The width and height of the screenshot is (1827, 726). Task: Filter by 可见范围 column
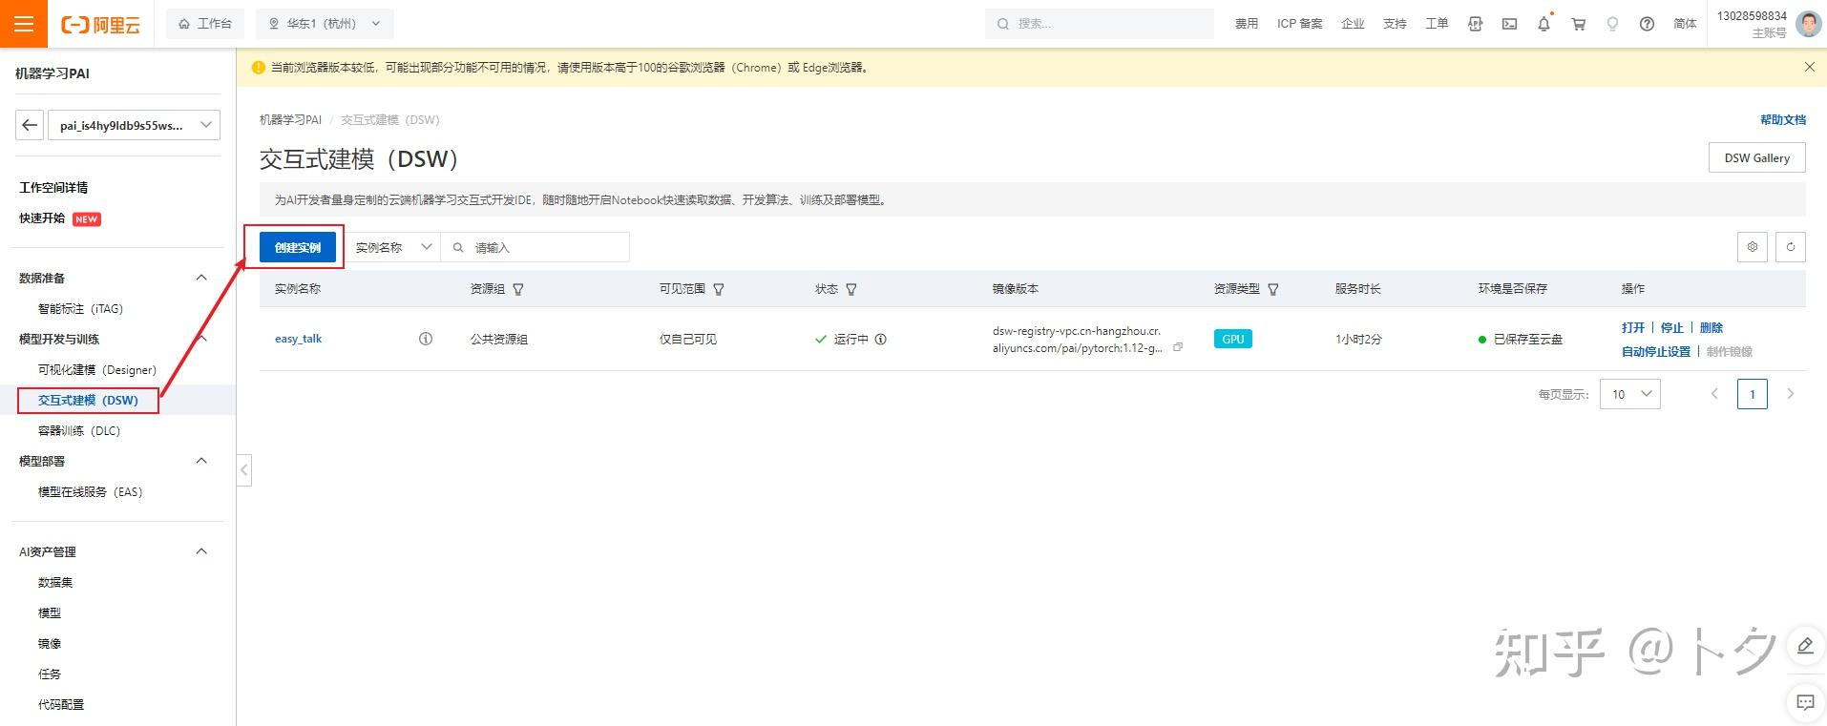coord(719,289)
